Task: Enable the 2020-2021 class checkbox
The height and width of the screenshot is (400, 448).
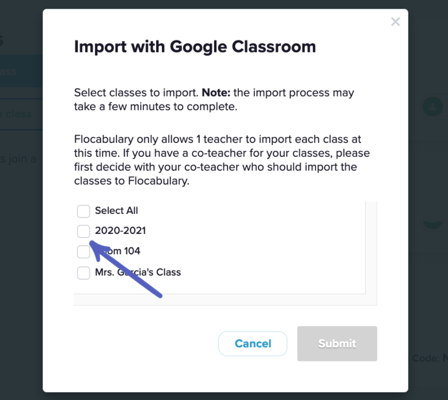Action: pyautogui.click(x=83, y=231)
